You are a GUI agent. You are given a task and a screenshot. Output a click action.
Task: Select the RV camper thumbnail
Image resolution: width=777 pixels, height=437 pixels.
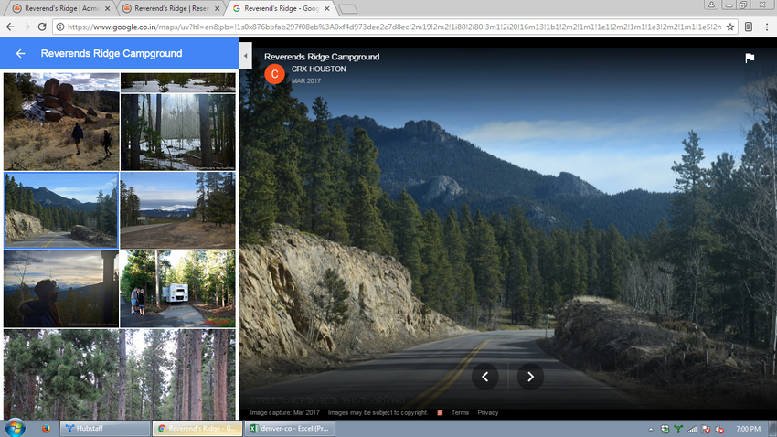coord(177,289)
